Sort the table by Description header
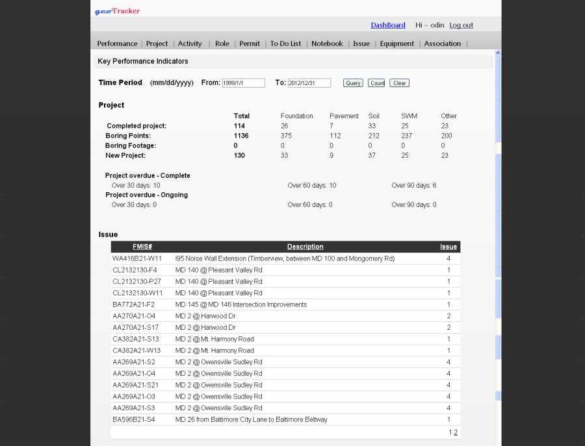Viewport: 585px width, 446px height. click(305, 247)
